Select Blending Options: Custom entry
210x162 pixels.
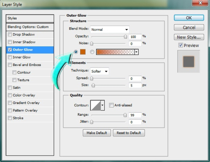[30, 27]
